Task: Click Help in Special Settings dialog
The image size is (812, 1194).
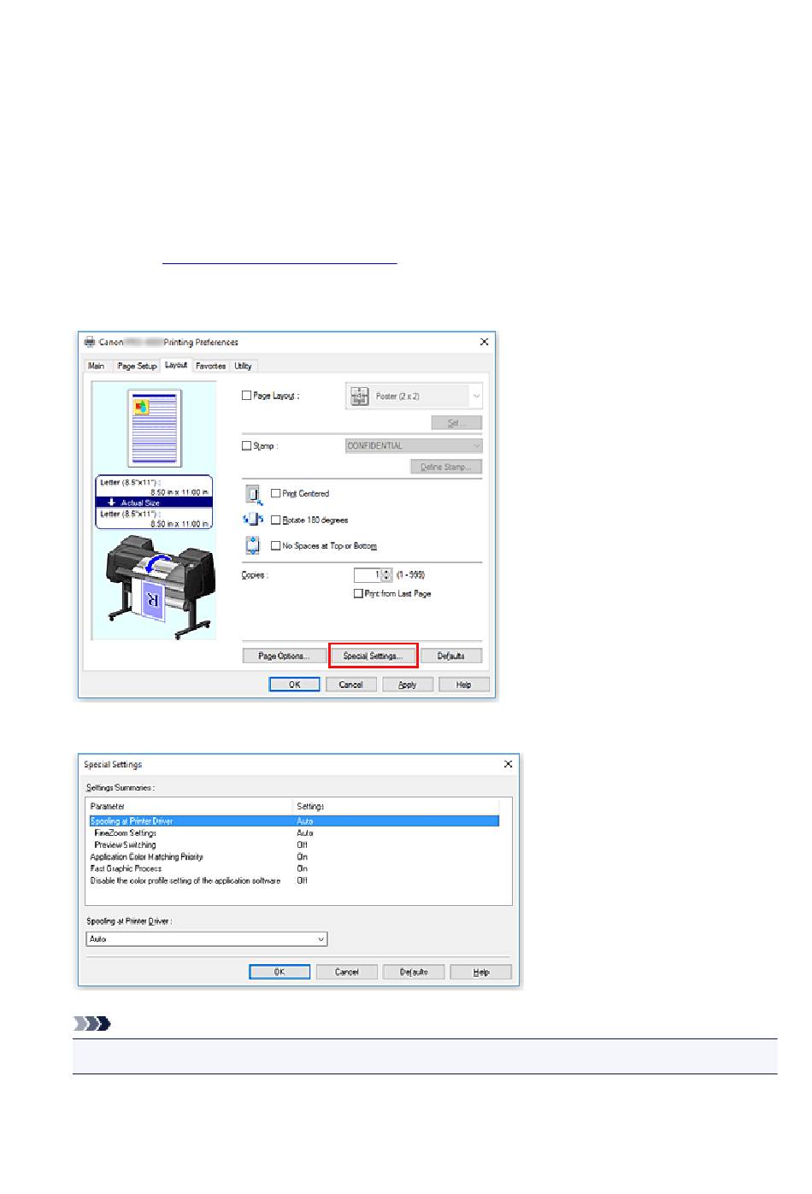Action: [x=481, y=972]
